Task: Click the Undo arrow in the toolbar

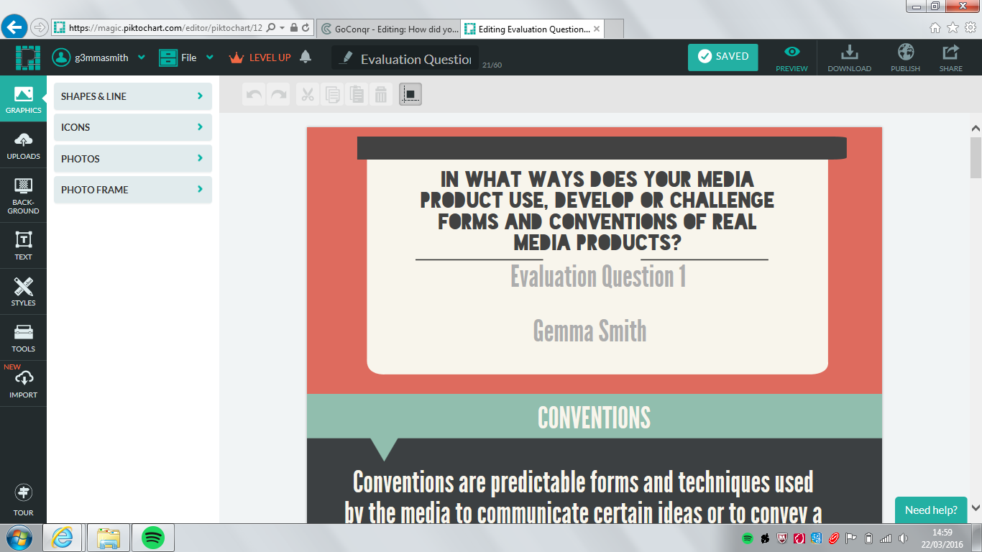Action: coord(254,94)
